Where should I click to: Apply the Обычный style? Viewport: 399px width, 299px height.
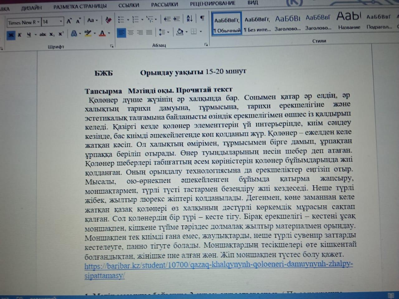[x=227, y=24]
